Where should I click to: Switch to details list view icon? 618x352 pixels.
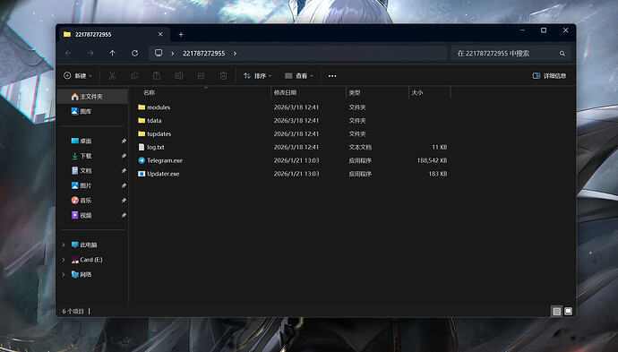[x=556, y=312]
